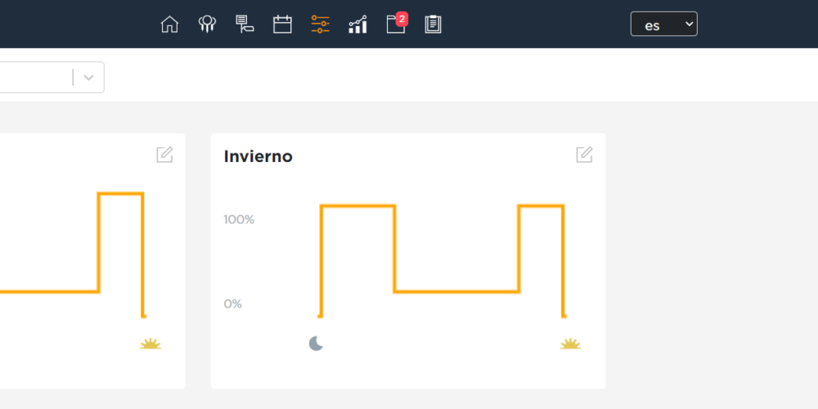Open the calendar view

click(x=282, y=25)
